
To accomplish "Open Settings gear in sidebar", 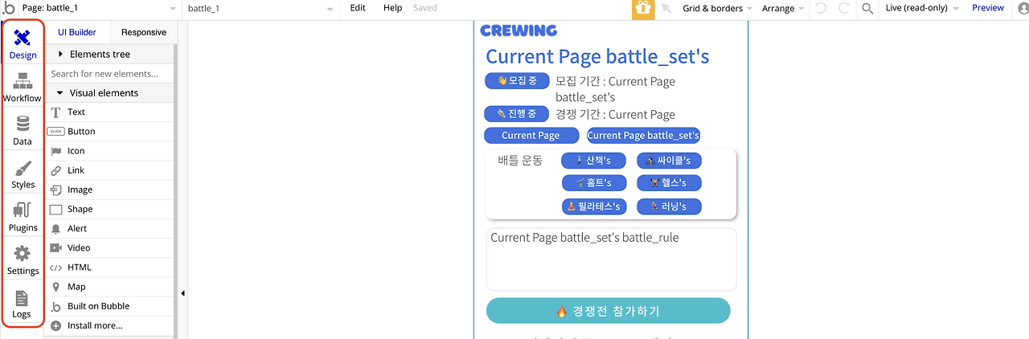I will tap(23, 261).
